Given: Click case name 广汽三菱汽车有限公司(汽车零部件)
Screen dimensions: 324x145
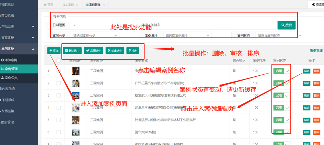Looking at the screenshot, I should (x=159, y=83).
